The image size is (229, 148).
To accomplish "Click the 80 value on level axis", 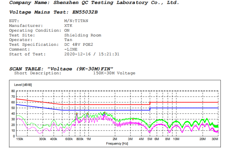I will point(13,91).
